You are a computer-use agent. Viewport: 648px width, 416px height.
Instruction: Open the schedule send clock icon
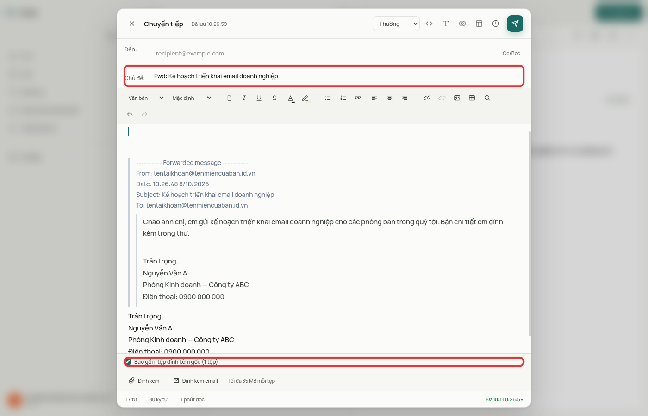pyautogui.click(x=496, y=24)
